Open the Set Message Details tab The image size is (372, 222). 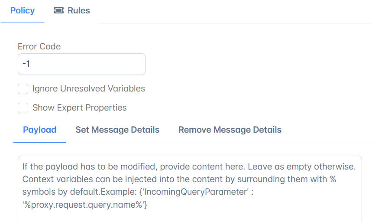coord(117,130)
